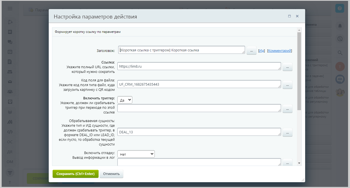This screenshot has height=188, width=350.
Task: Click the notifications bell icon
Action: pyautogui.click(x=339, y=26)
